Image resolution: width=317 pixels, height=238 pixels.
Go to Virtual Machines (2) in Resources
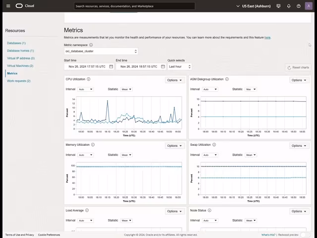[20, 65]
